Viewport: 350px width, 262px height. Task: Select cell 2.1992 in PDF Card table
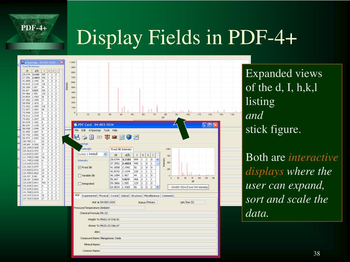[x=127, y=167]
